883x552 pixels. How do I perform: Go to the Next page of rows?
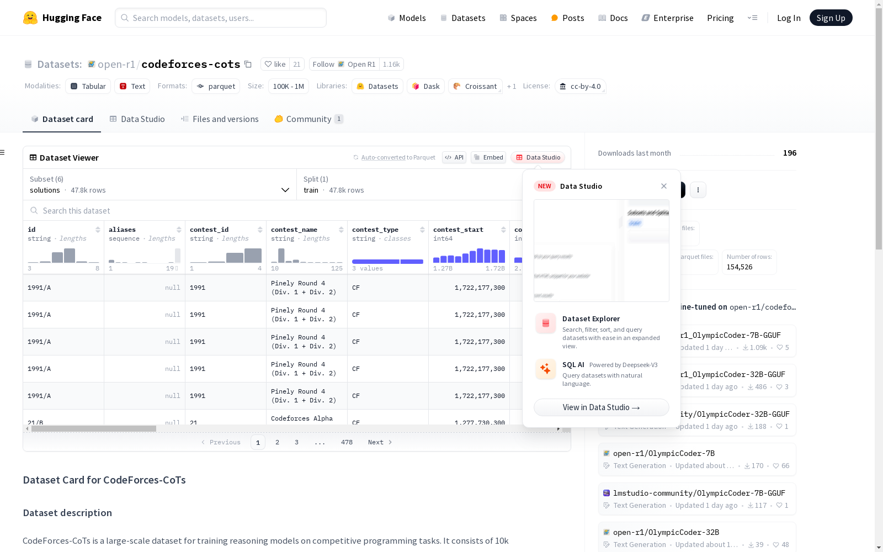coord(380,442)
